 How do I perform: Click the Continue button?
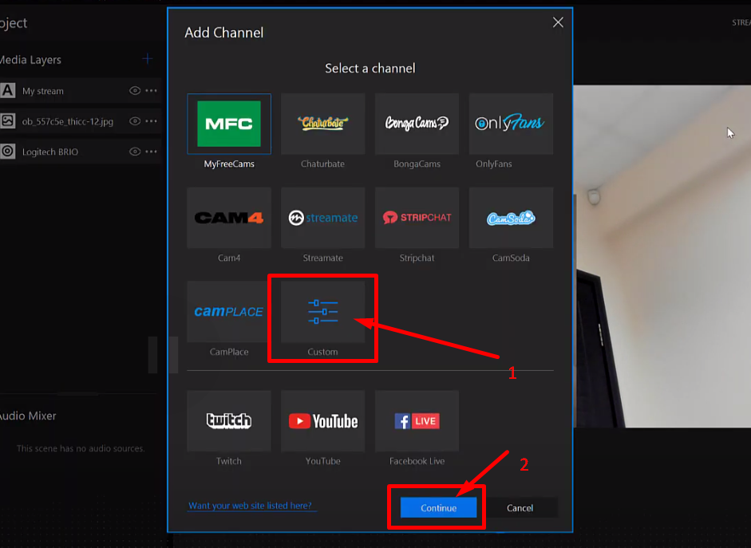pos(438,508)
